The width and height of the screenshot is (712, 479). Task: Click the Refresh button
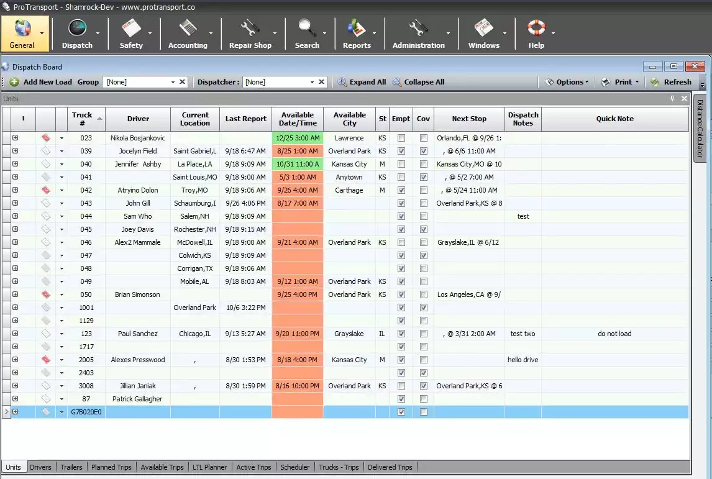672,81
